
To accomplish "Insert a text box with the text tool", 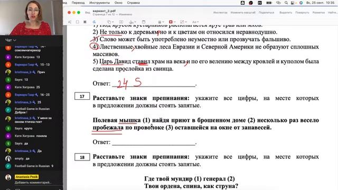I will tap(121, 22).
